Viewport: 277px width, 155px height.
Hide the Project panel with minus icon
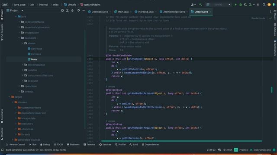(84, 10)
